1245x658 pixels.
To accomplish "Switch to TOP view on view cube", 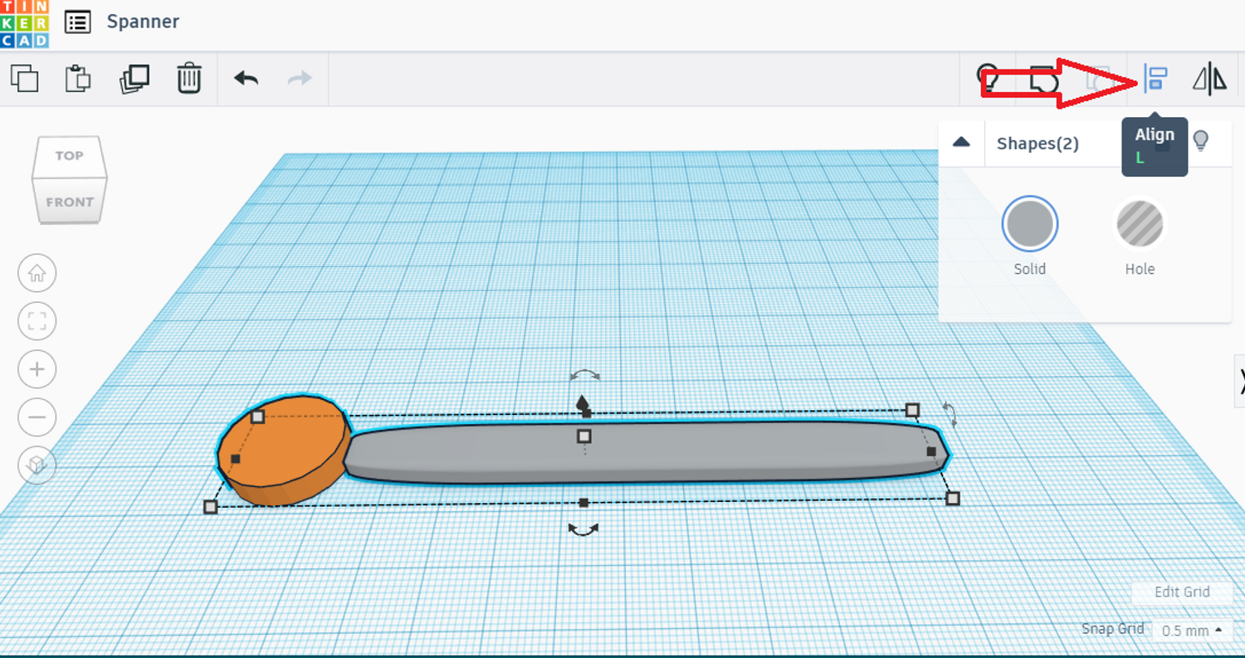I will point(69,156).
